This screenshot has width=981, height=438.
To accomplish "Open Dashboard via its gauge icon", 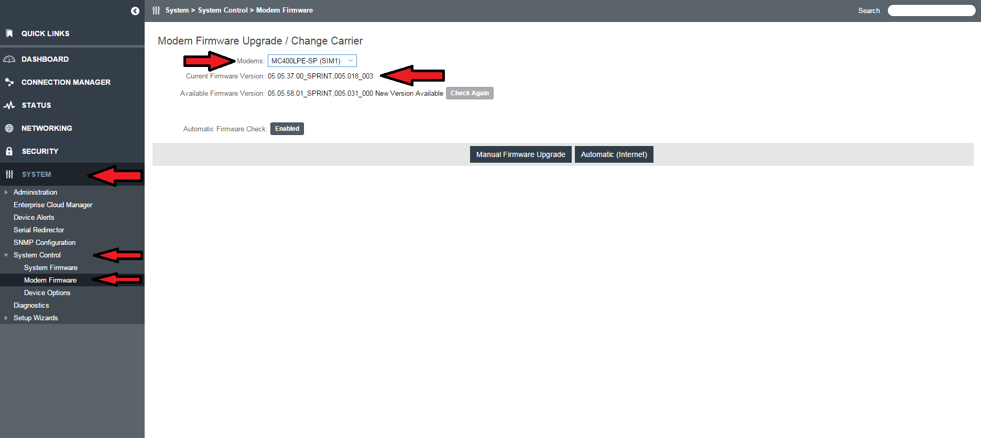I will pos(9,59).
